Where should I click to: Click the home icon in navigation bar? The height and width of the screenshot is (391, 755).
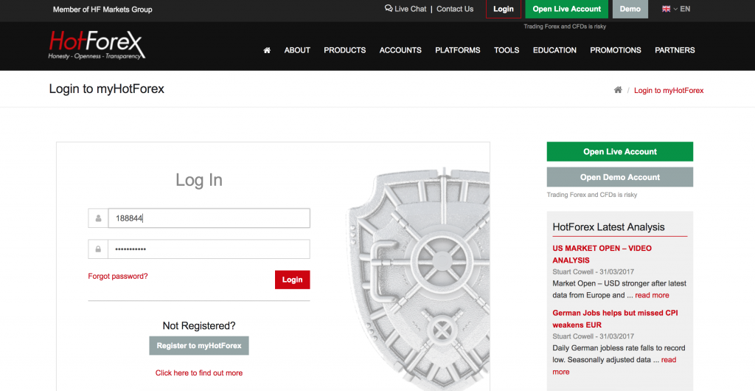click(267, 50)
